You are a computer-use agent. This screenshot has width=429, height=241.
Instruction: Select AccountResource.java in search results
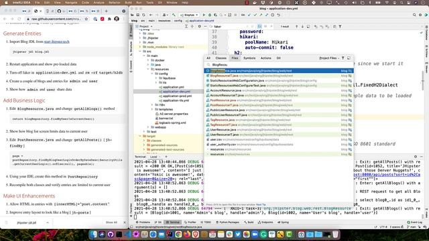click(x=279, y=90)
